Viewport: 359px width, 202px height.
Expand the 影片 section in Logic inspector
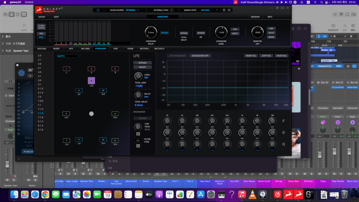(3, 37)
